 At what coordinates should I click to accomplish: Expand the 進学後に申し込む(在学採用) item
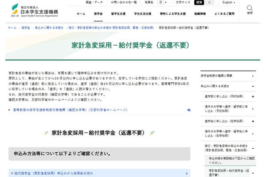click(253, 121)
